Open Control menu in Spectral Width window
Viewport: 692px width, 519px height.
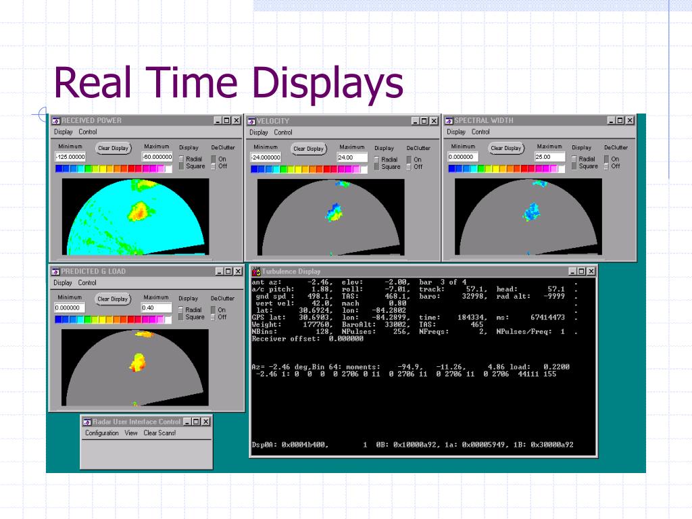pyautogui.click(x=480, y=132)
